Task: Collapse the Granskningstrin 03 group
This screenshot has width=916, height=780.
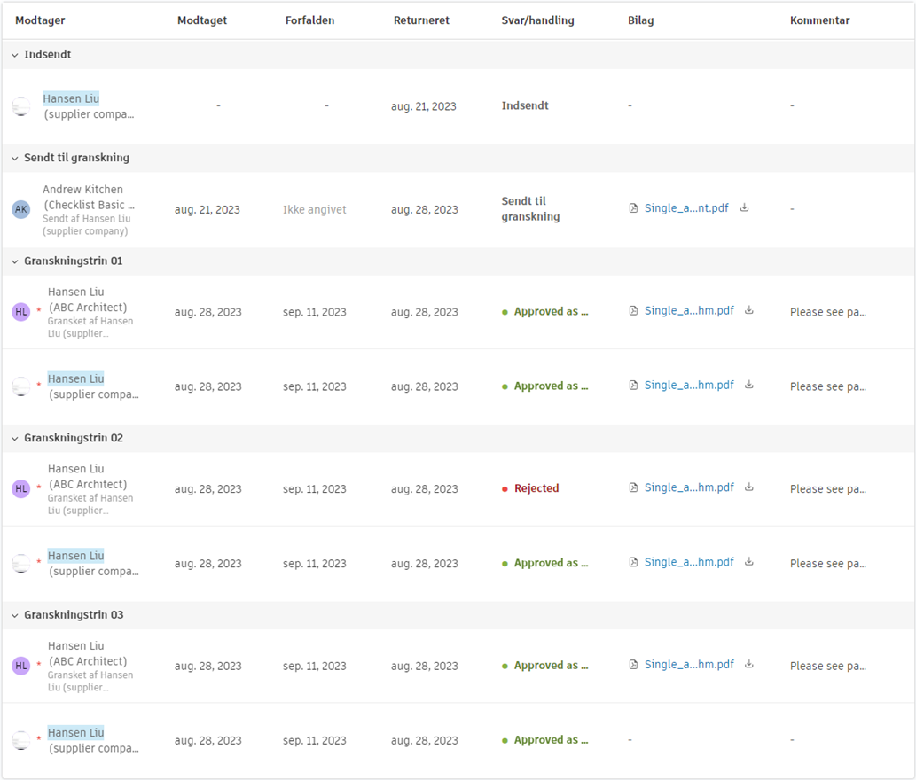Action: pyautogui.click(x=15, y=615)
